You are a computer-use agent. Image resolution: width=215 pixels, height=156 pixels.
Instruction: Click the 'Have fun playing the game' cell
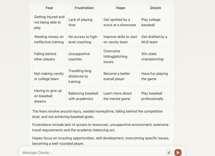155,76
